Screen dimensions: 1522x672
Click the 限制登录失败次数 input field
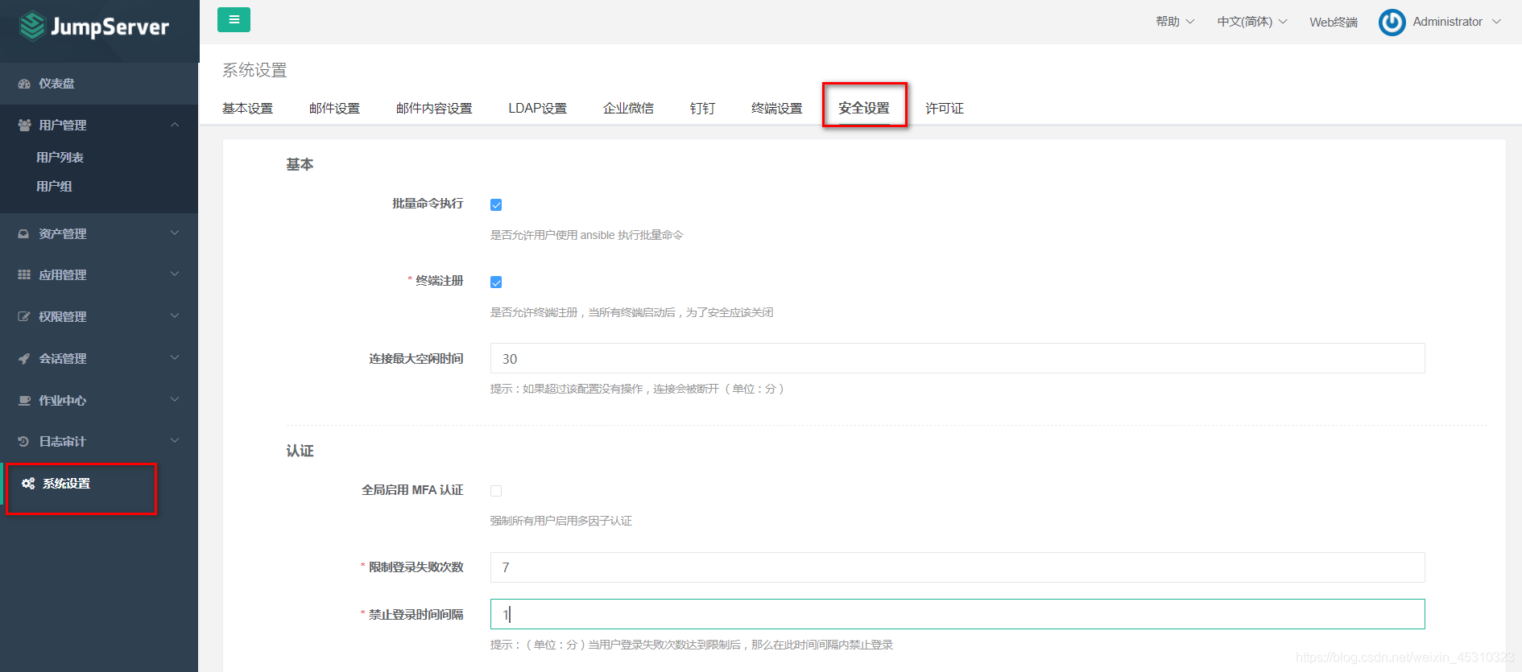957,567
